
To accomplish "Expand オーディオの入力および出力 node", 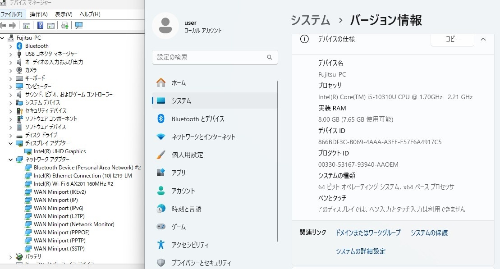I will (x=10, y=63).
